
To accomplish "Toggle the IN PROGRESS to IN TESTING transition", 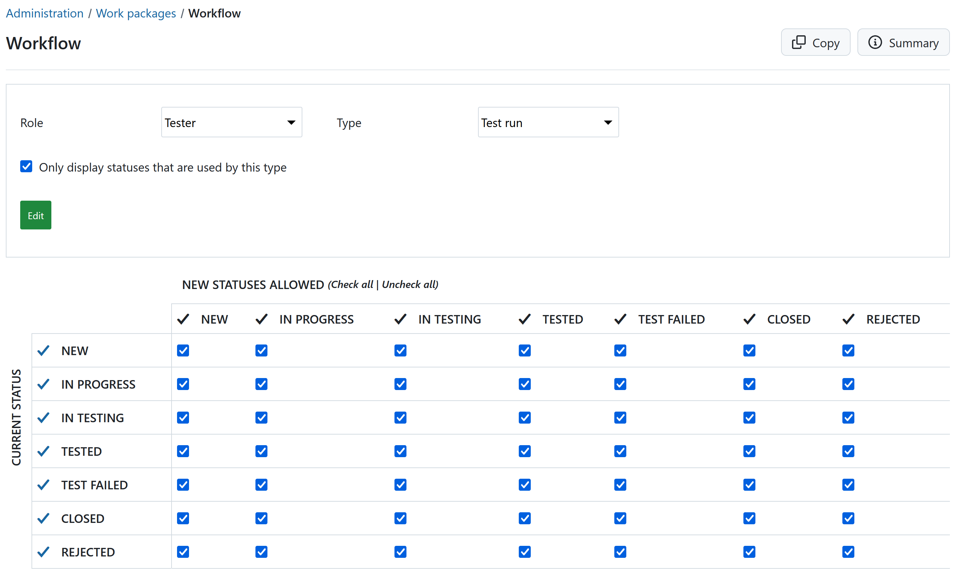I will [400, 384].
